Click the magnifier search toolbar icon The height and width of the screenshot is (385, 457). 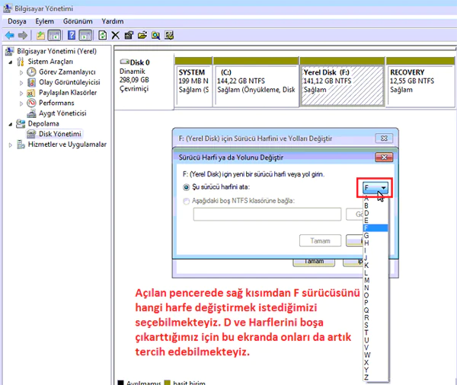[x=155, y=36]
